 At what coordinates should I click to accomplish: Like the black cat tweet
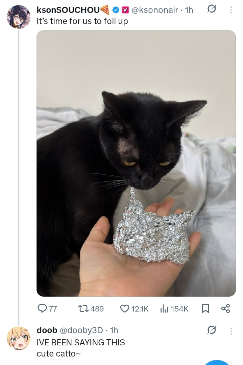click(x=134, y=309)
